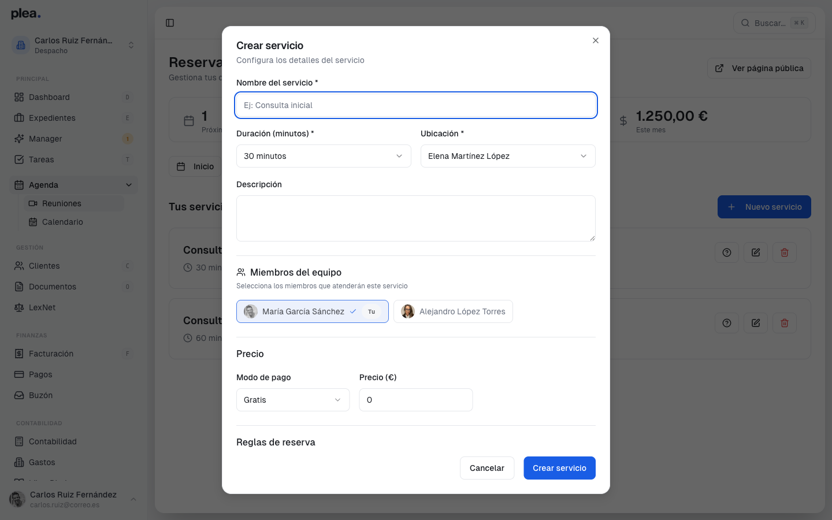Click the Dashboard grid icon

(19, 97)
